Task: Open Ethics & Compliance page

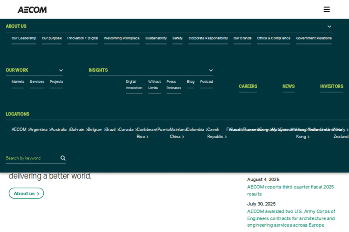Action: tap(274, 39)
